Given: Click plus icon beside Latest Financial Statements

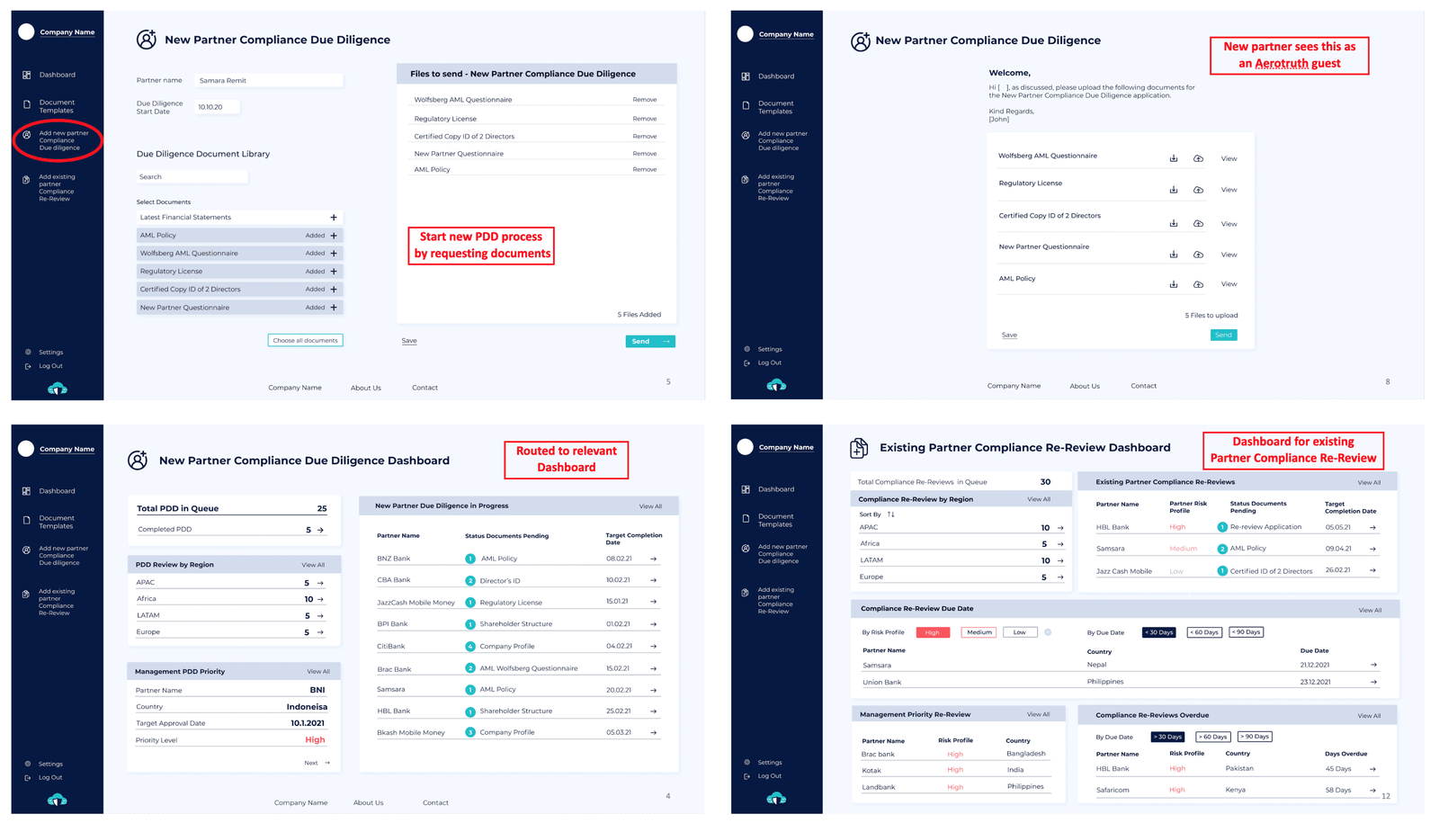Looking at the screenshot, I should click(x=334, y=218).
